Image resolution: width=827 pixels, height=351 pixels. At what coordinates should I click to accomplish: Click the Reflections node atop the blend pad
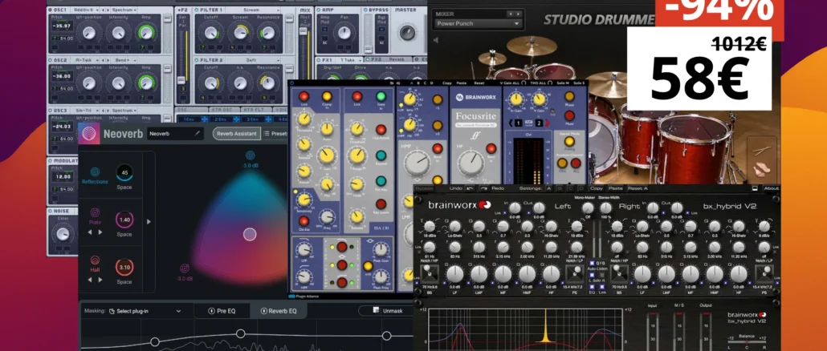point(250,155)
